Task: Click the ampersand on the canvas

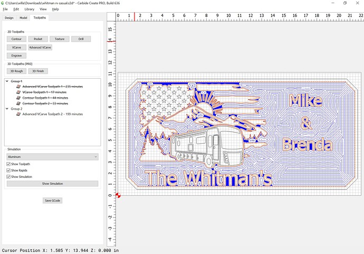Action: 306,123
